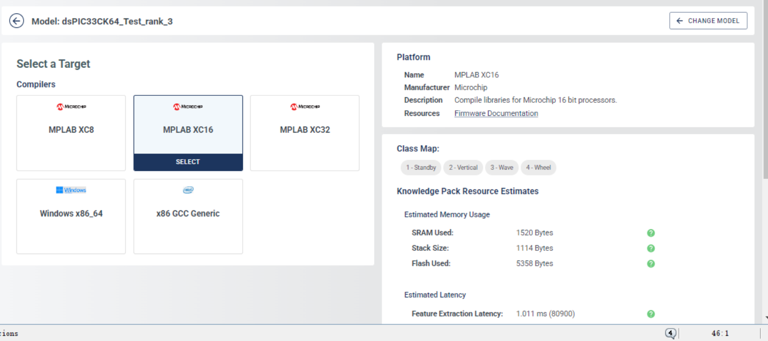
Task: Click the scrollbar down arrow
Action: pyautogui.click(x=766, y=319)
